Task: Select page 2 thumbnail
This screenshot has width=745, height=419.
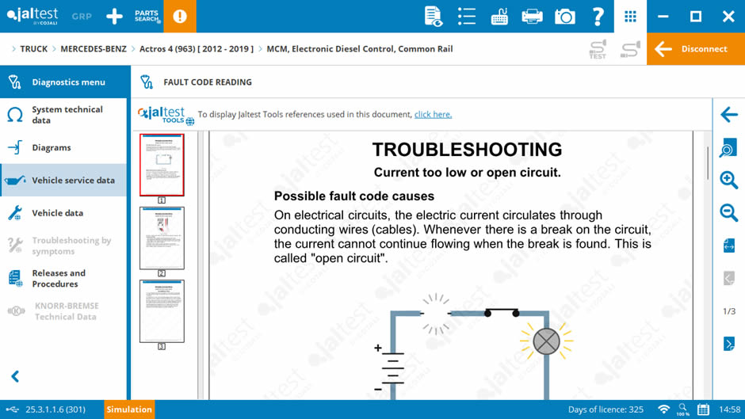Action: pyautogui.click(x=162, y=238)
